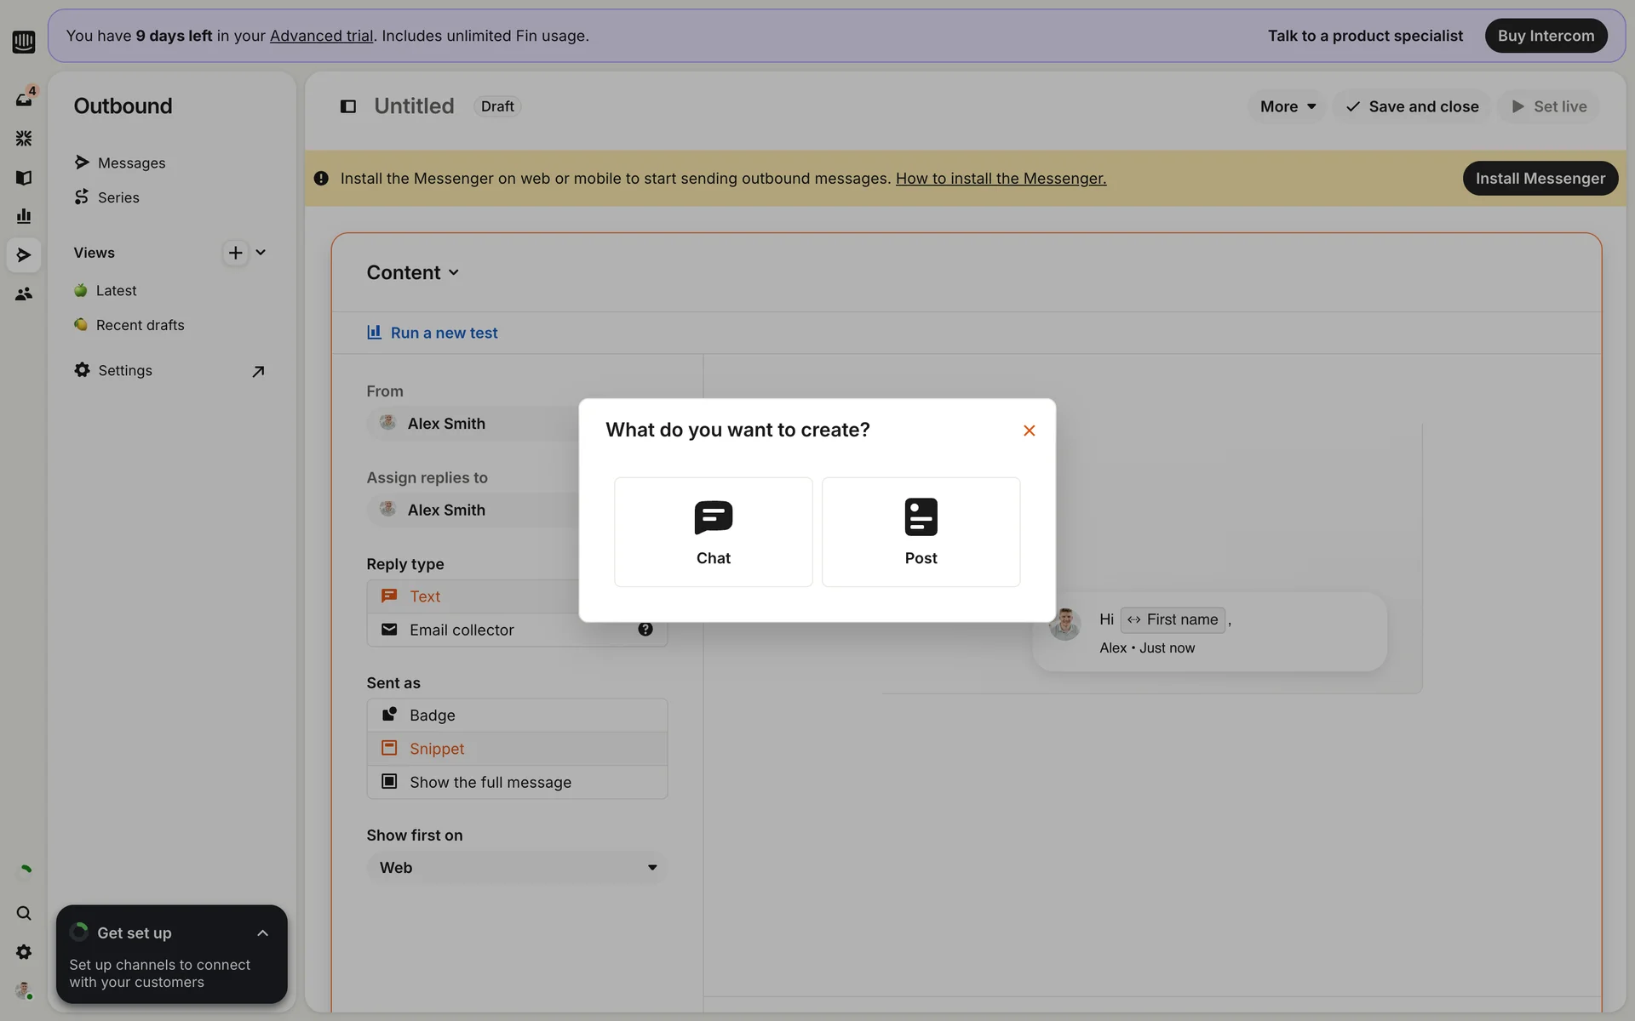This screenshot has width=1635, height=1021.
Task: Toggle sidebar panel icon beside Untitled
Action: (x=348, y=106)
